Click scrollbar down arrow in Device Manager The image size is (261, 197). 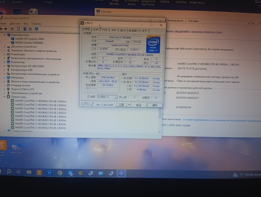point(160,132)
